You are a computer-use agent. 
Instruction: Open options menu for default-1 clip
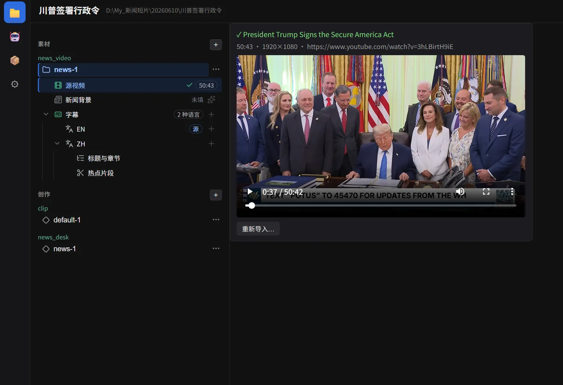pos(216,220)
